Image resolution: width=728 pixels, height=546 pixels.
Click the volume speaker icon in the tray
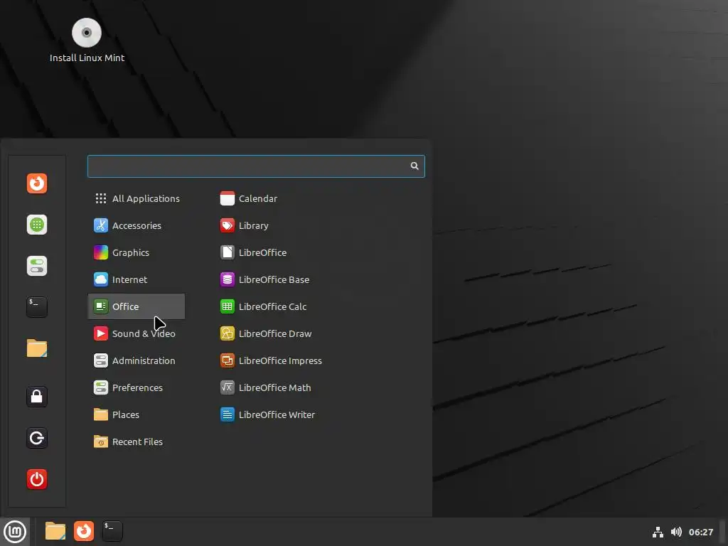[676, 532]
